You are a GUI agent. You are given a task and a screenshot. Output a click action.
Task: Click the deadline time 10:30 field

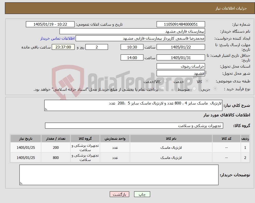click(132, 47)
